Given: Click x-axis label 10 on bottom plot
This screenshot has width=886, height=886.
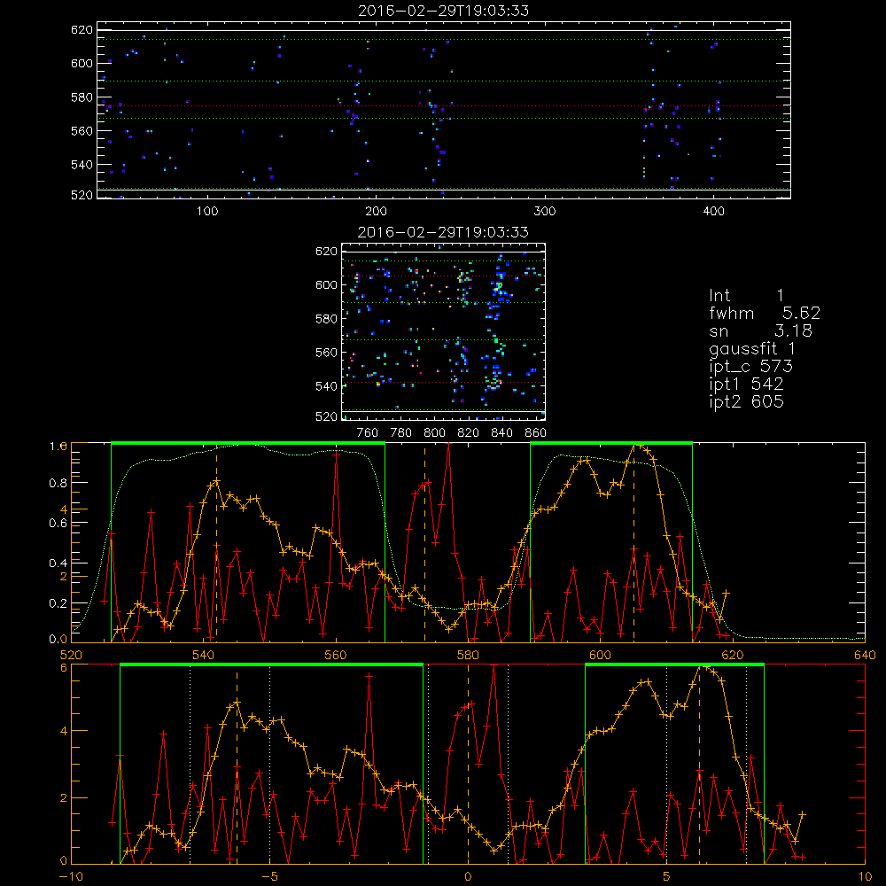Looking at the screenshot, I should tap(865, 877).
